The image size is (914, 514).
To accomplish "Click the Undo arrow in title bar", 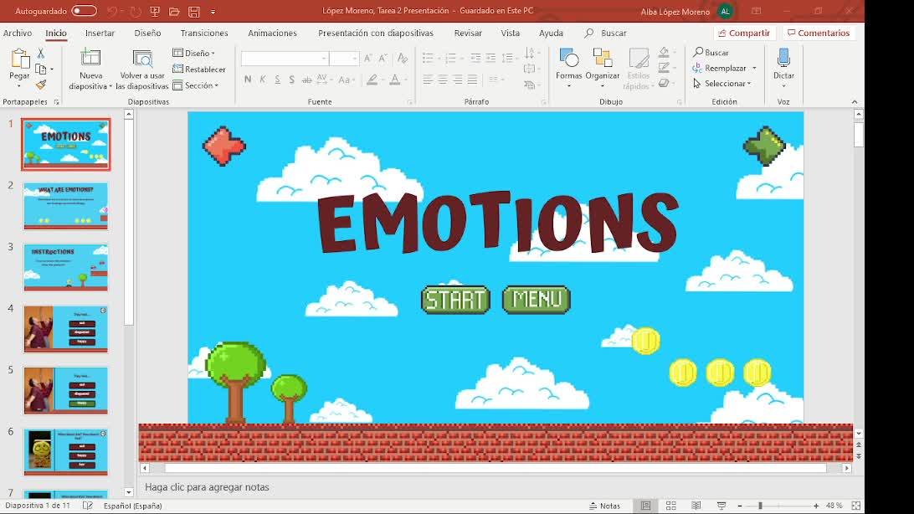I will (112, 11).
